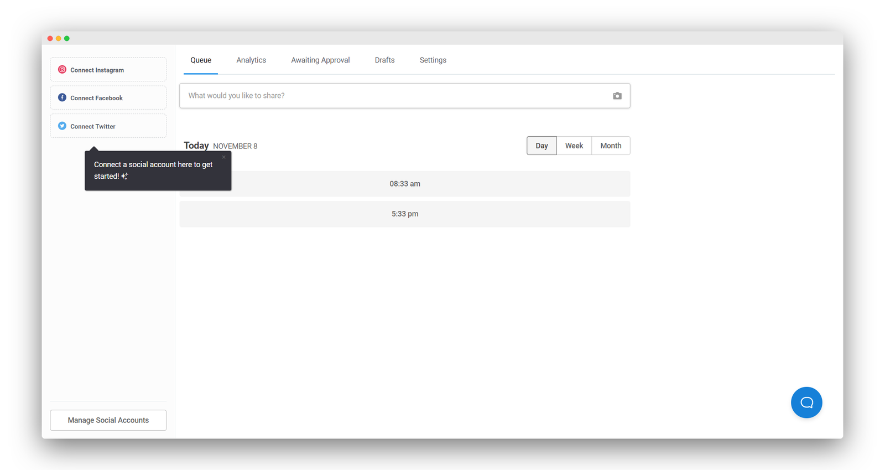Click the camera icon in share box

pyautogui.click(x=617, y=96)
